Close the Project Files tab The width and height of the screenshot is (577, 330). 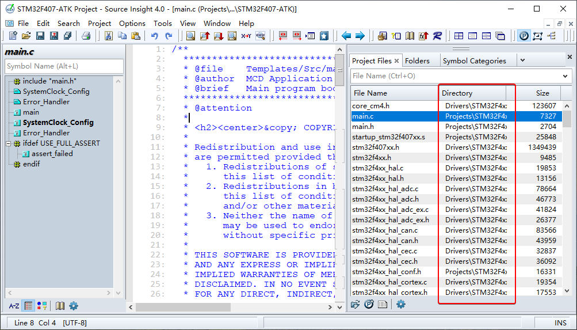[396, 61]
